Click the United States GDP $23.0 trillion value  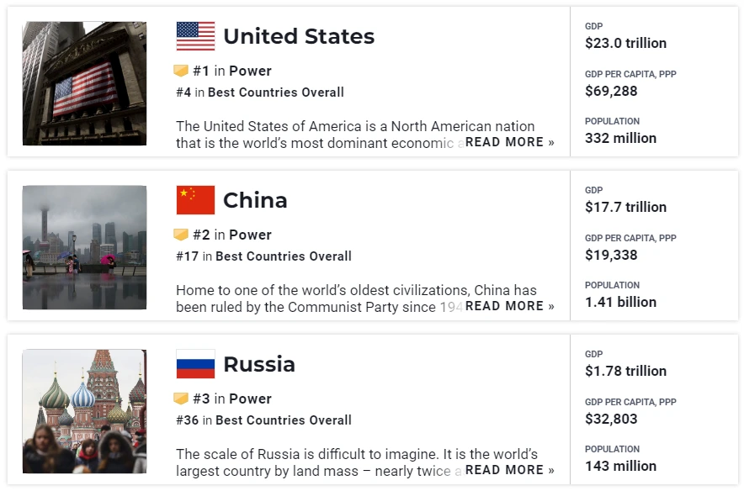point(625,43)
